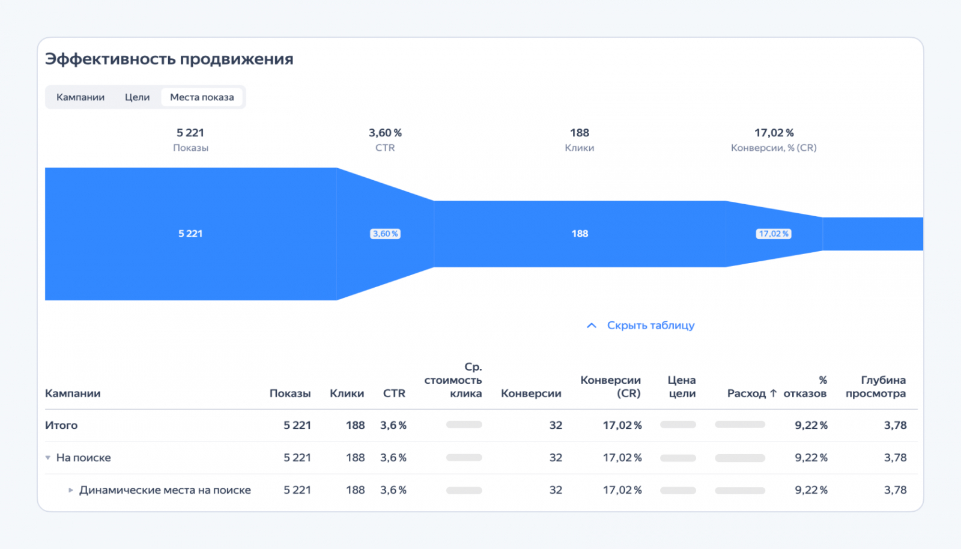The width and height of the screenshot is (961, 549).
Task: Sort the table by CTR column
Action: 394,393
